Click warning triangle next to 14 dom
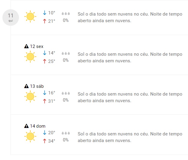Image resolution: width=188 pixels, height=160 pixels. click(x=26, y=126)
